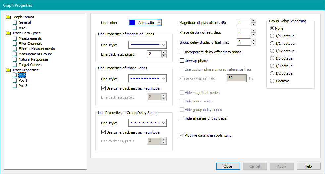Decrease group delay display offset
Screen dimensions: 325x174
253,44
